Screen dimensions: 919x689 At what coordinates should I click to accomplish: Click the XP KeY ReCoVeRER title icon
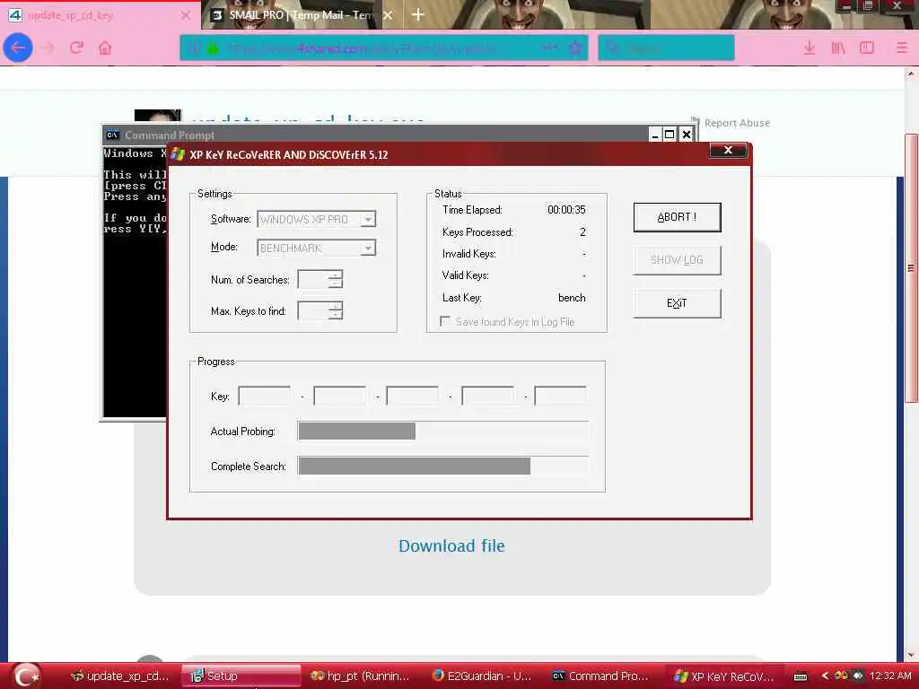pos(178,154)
